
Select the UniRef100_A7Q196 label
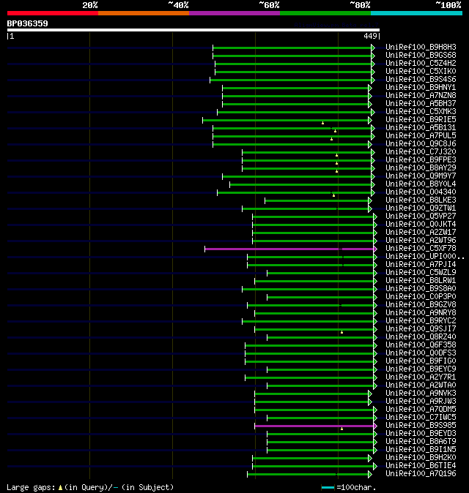point(421,474)
